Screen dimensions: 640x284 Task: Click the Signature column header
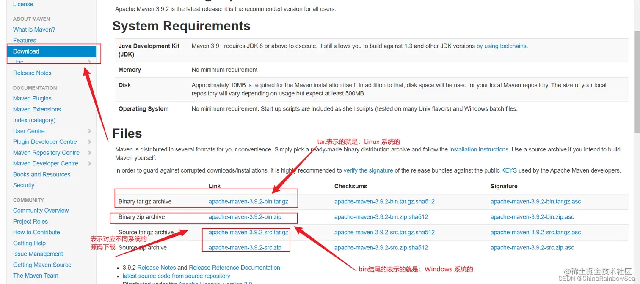click(x=504, y=186)
